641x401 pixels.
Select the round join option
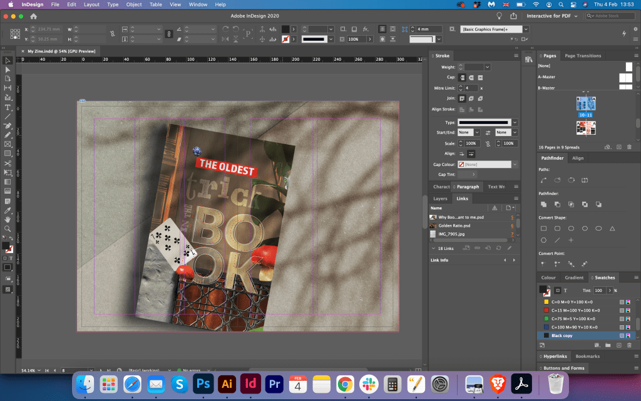point(471,98)
